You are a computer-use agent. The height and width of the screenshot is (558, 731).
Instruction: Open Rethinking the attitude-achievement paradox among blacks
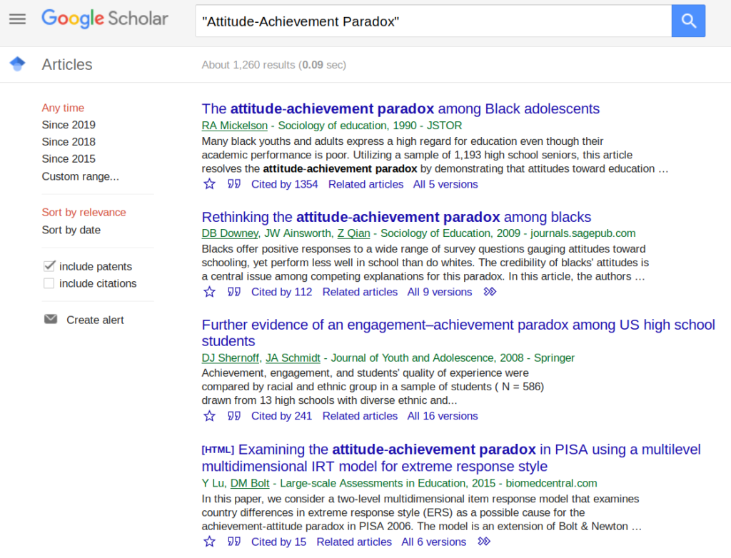pyautogui.click(x=396, y=217)
